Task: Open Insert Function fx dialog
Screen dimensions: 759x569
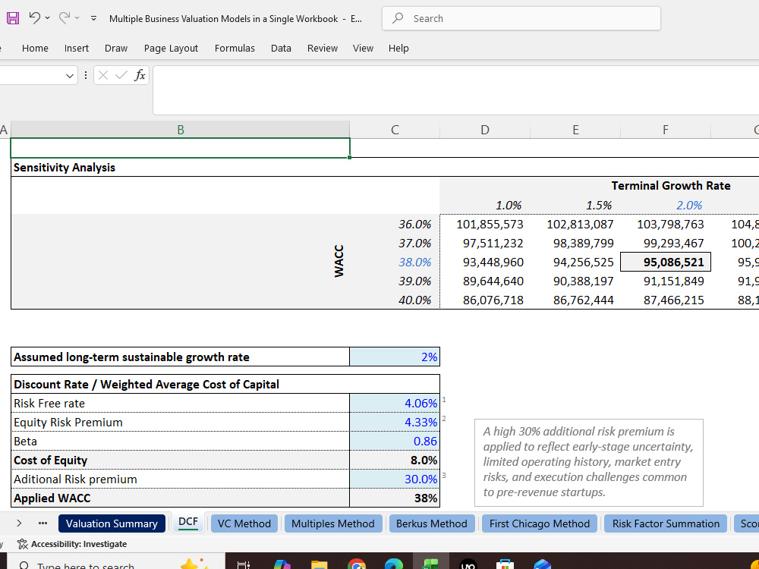Action: pyautogui.click(x=140, y=75)
